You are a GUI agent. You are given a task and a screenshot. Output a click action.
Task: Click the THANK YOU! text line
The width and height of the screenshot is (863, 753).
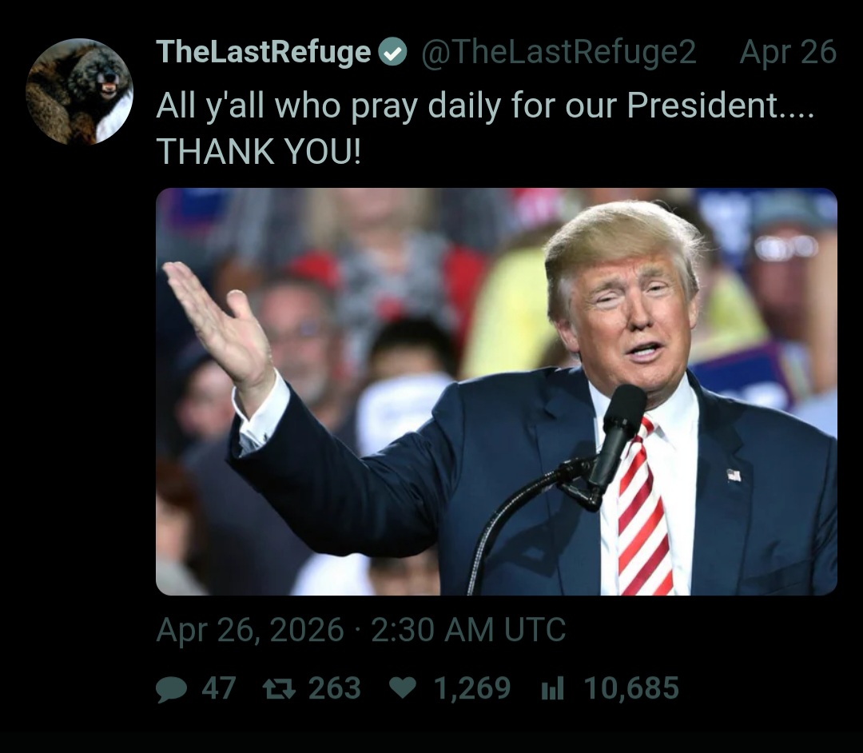[259, 151]
